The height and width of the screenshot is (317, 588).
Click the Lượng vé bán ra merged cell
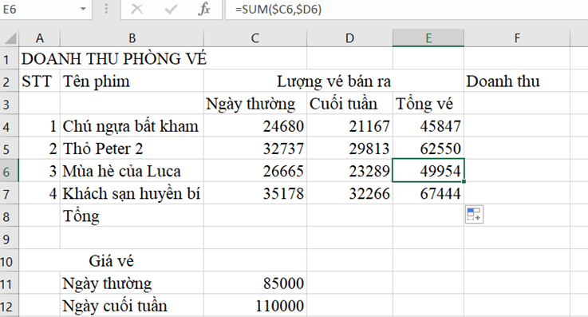333,81
